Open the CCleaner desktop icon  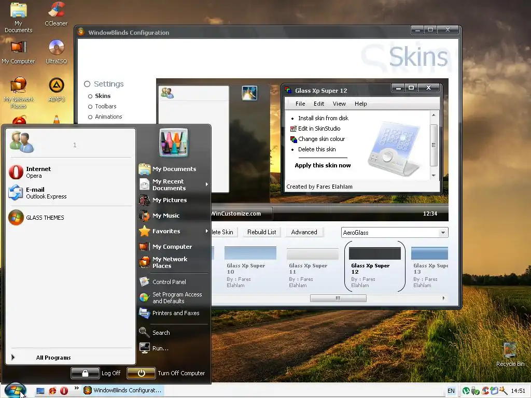tap(56, 14)
